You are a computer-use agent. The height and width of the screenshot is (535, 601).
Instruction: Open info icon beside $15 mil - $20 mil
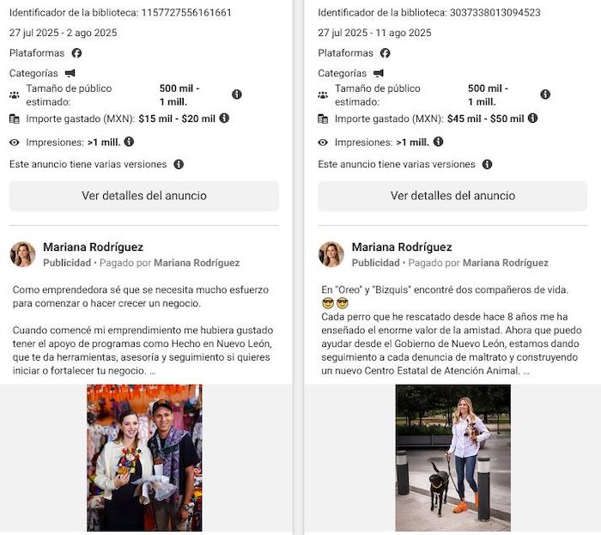(224, 118)
